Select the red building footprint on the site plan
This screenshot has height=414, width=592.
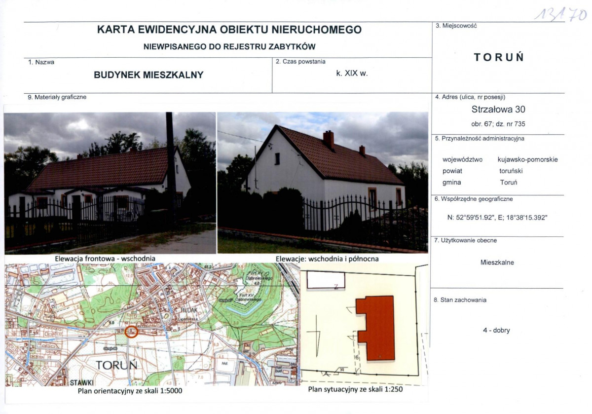377,328
